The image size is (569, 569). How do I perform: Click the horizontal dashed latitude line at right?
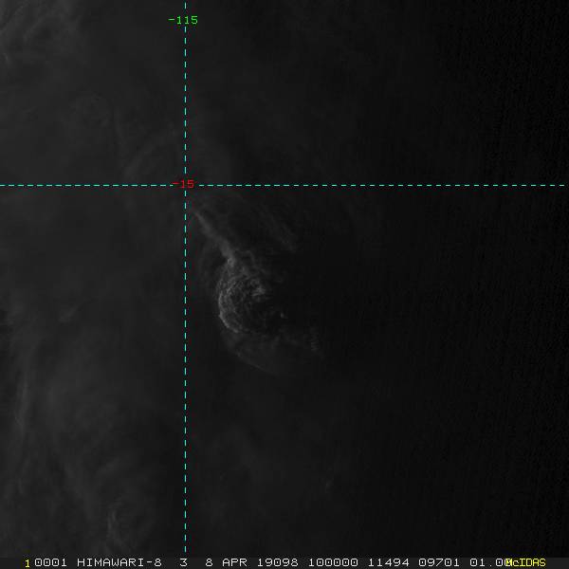click(427, 185)
